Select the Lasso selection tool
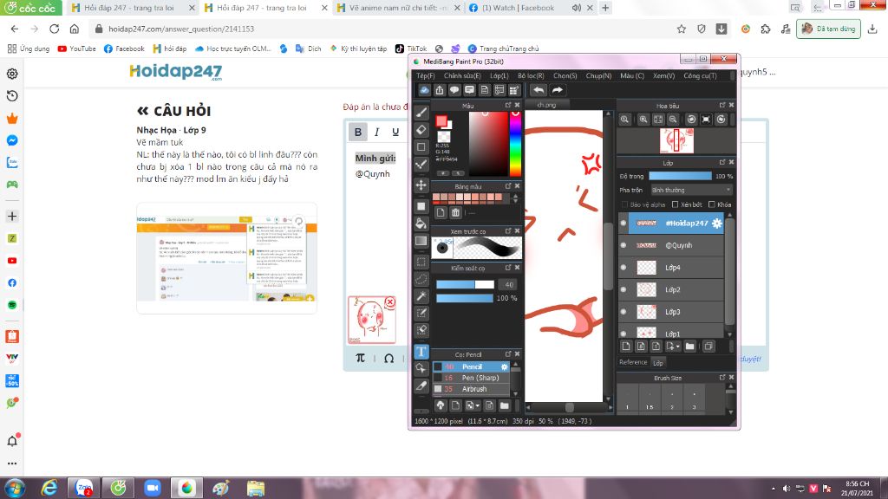Image resolution: width=888 pixels, height=499 pixels. (421, 279)
